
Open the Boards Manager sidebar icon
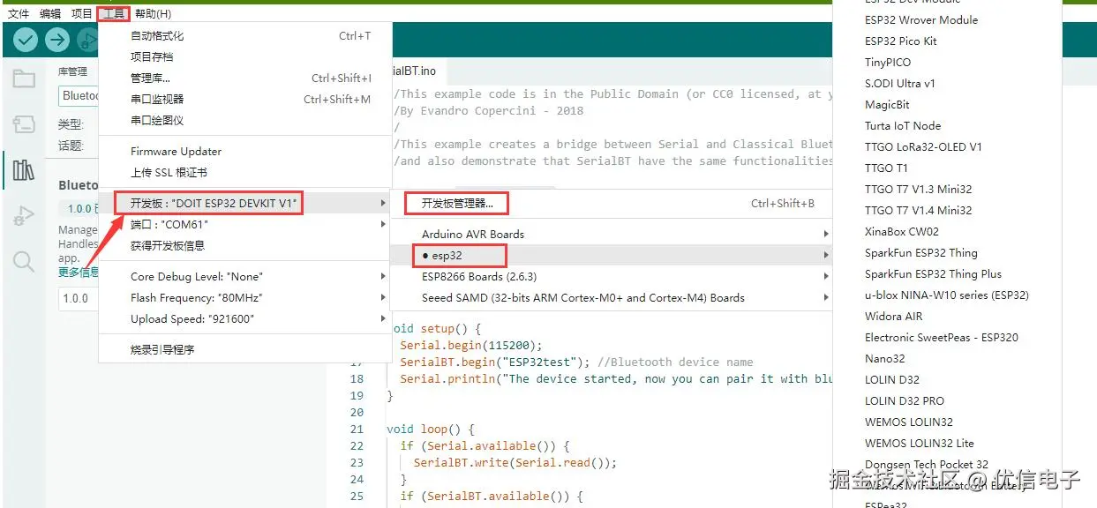point(24,124)
